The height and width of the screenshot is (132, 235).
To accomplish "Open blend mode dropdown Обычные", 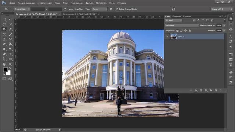I will click(182, 25).
